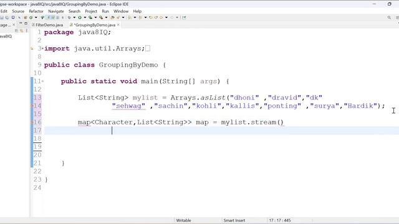
Task: Open the Window menu
Action: (x=121, y=11)
